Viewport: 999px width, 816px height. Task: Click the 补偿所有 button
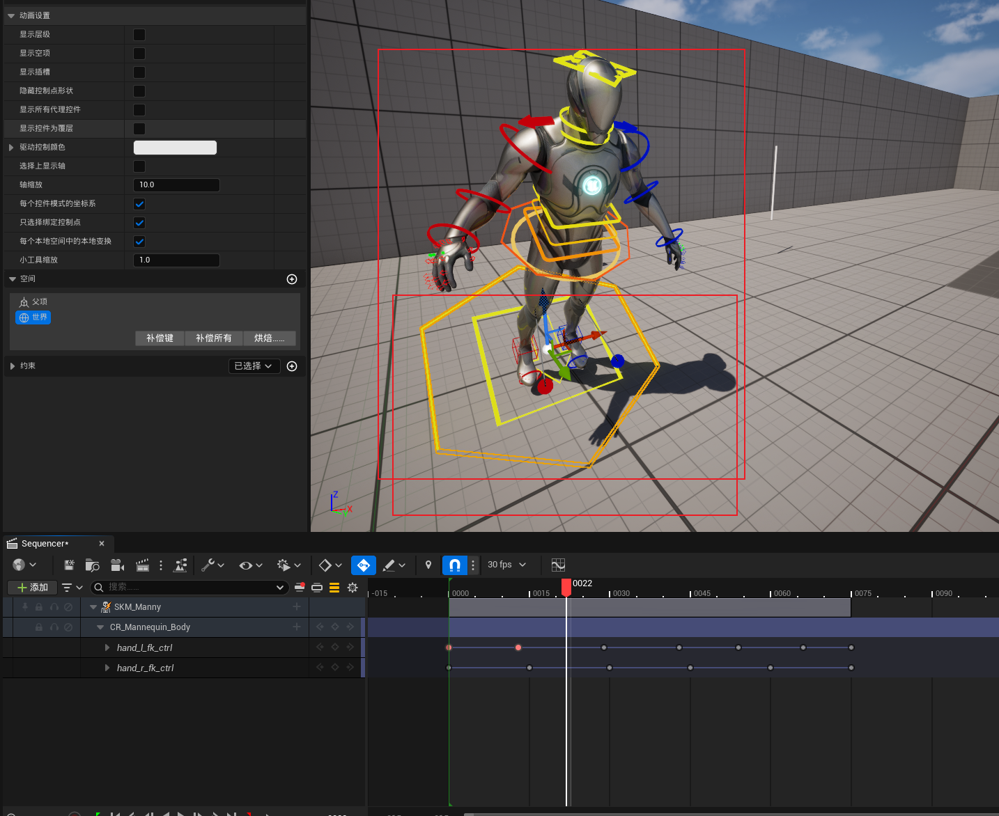[x=213, y=338]
